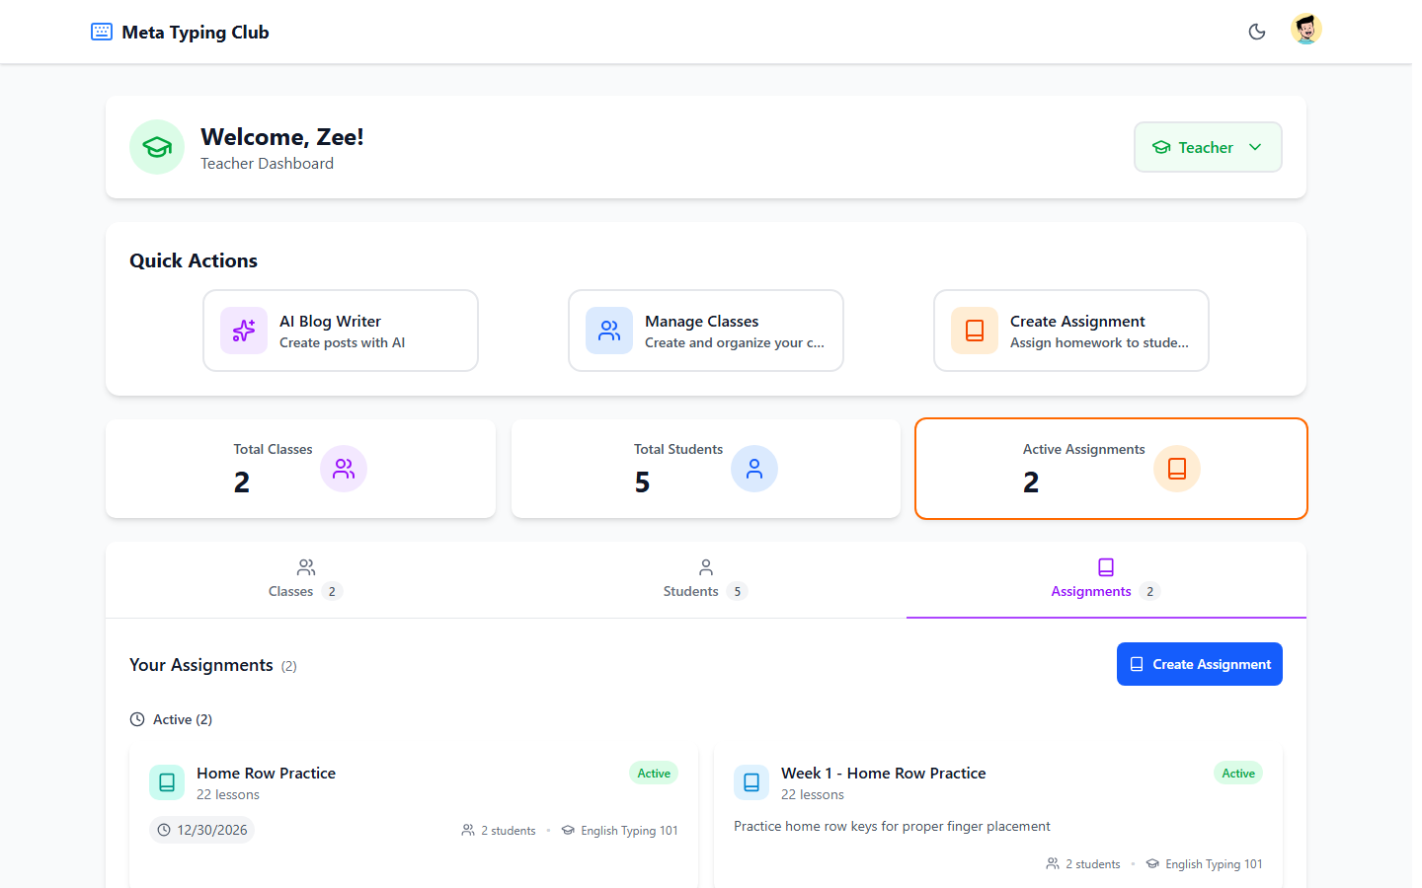Image resolution: width=1422 pixels, height=888 pixels.
Task: Open the Home Row Practice assignment
Action: click(x=414, y=817)
